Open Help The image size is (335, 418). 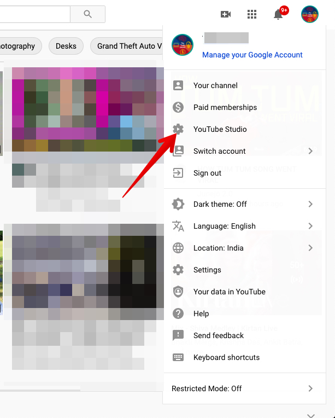click(x=244, y=313)
